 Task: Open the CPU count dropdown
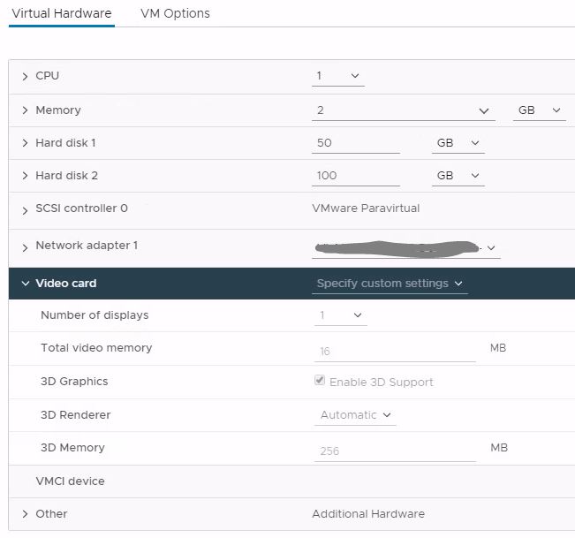(338, 76)
